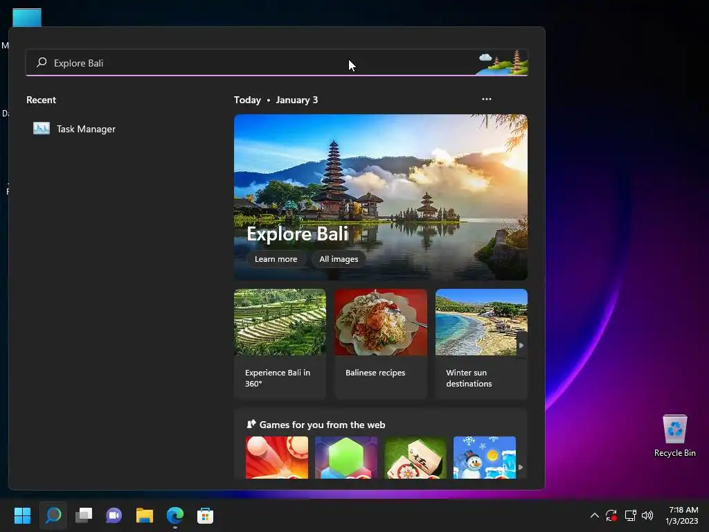The image size is (709, 532).
Task: Show hidden system tray icons chevron
Action: pyautogui.click(x=595, y=515)
